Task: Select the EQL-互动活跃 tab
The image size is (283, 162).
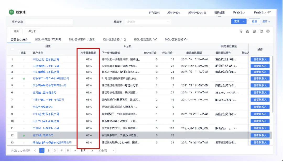Action: pos(145,39)
